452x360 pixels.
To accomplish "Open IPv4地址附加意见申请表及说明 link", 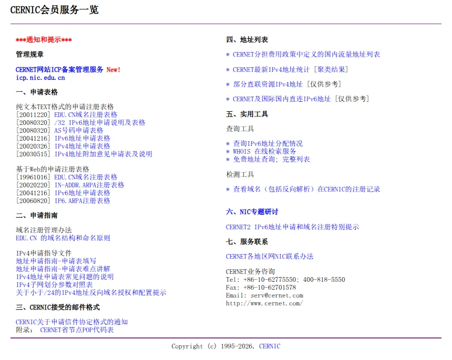I will pos(104,154).
